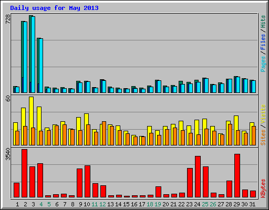Click green weekend day label '5'

point(49,204)
